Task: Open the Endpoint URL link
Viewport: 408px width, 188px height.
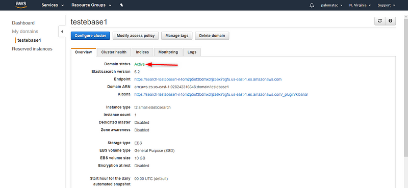Action: [x=208, y=79]
